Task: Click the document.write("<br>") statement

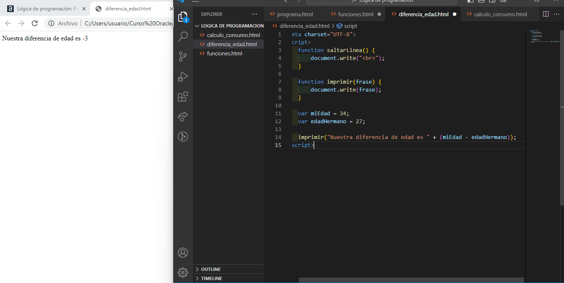Action: [x=347, y=58]
